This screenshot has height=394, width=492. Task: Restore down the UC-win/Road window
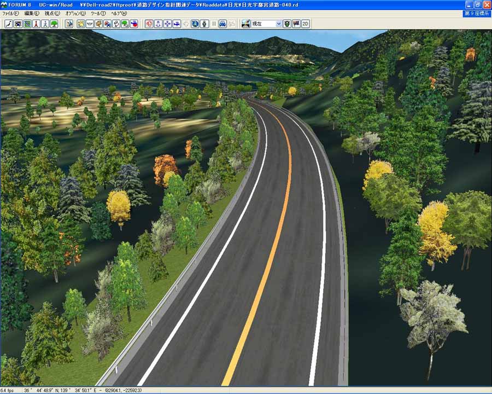[478, 5]
